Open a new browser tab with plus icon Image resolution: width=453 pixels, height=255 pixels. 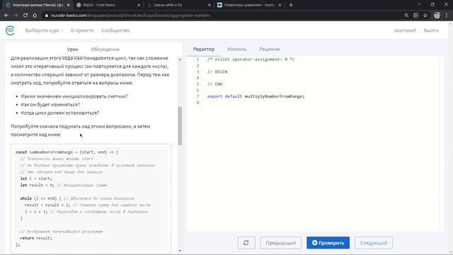click(291, 5)
